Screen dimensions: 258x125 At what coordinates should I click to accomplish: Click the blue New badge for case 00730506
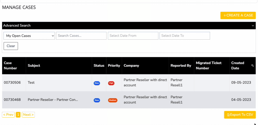click(x=97, y=83)
